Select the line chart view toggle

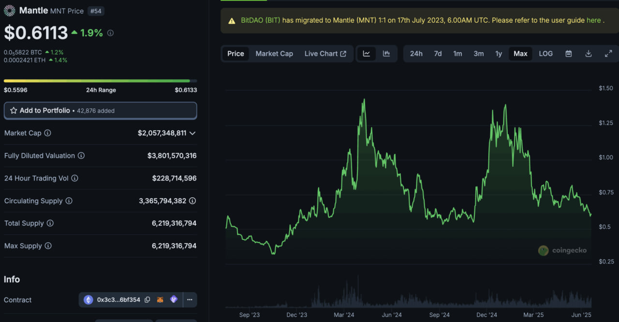[x=367, y=54]
